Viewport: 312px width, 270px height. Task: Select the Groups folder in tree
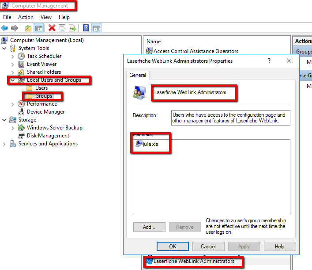[44, 96]
